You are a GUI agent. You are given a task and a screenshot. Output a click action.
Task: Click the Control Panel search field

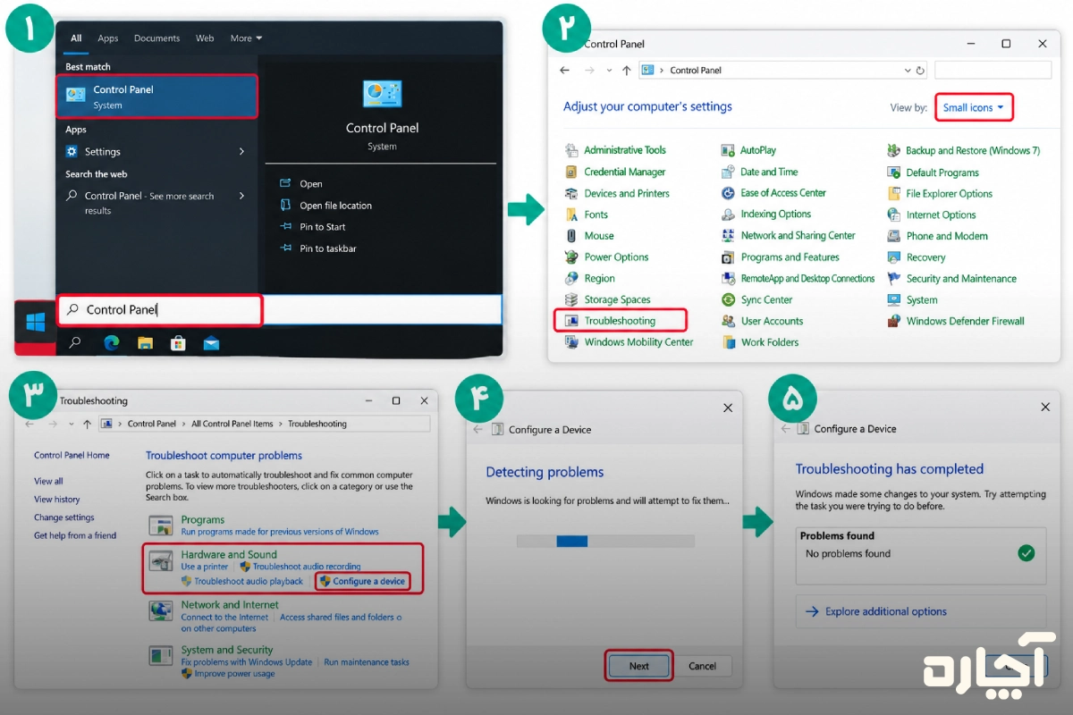click(993, 70)
